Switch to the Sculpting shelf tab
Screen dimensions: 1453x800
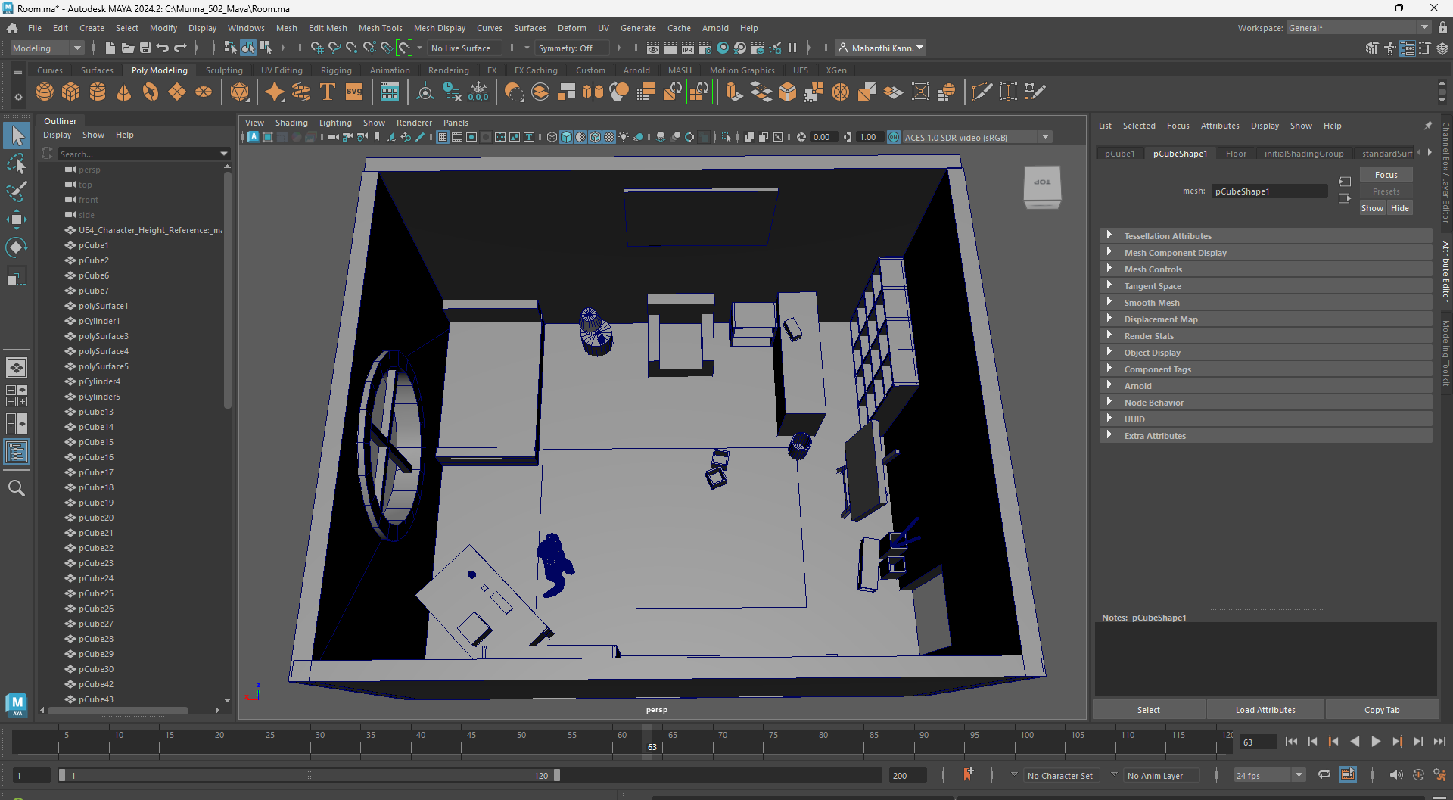point(224,70)
